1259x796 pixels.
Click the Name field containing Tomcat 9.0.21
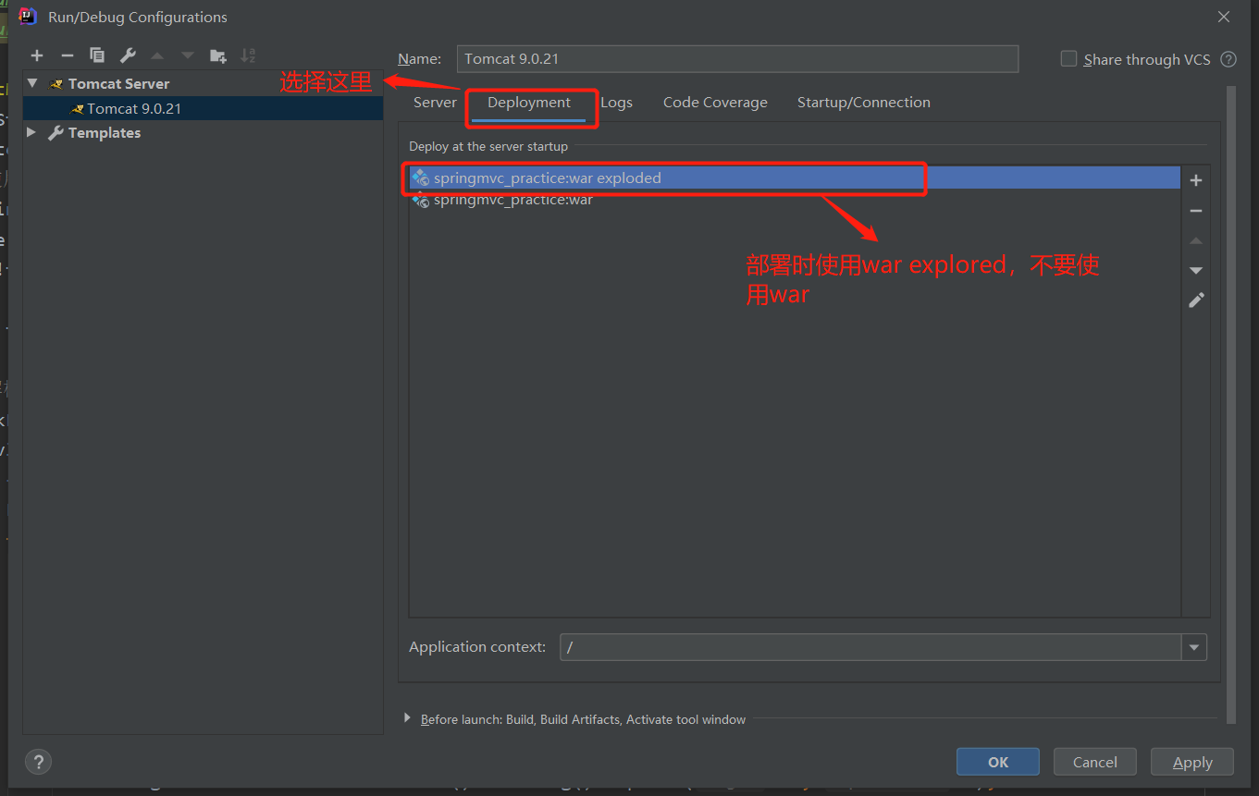(737, 58)
